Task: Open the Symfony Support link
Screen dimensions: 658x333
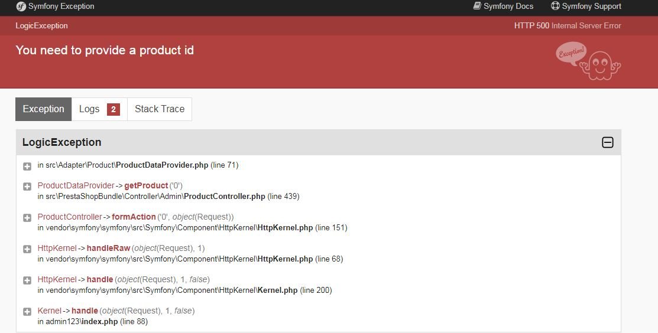Action: (591, 6)
